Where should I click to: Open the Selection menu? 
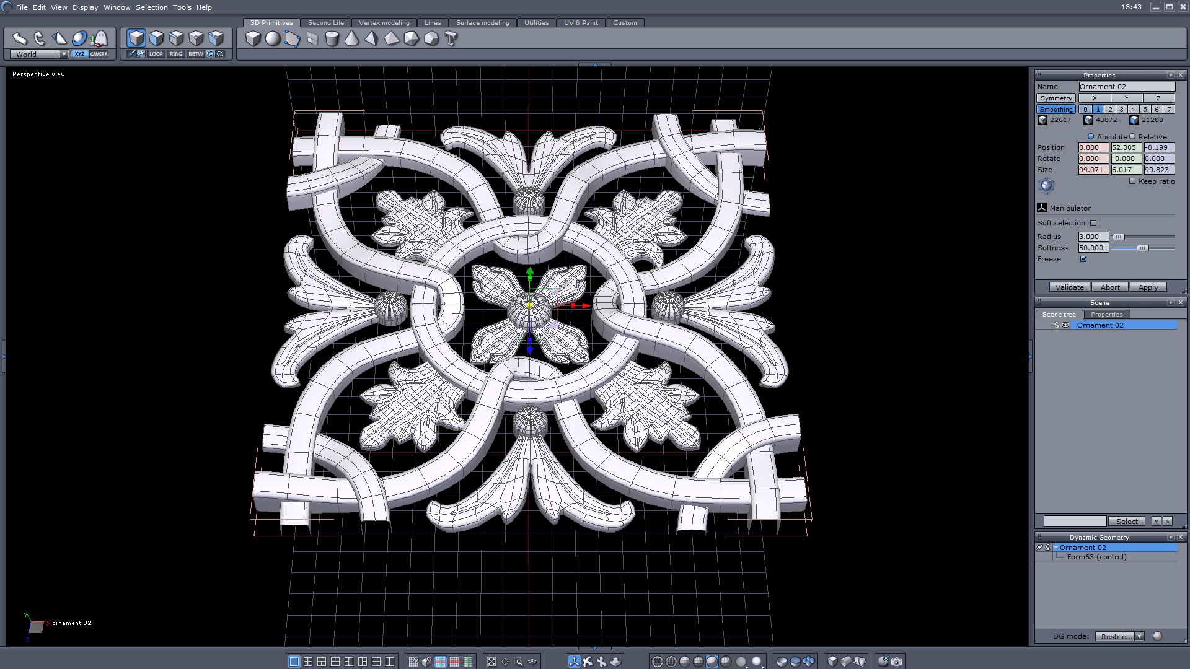151,7
